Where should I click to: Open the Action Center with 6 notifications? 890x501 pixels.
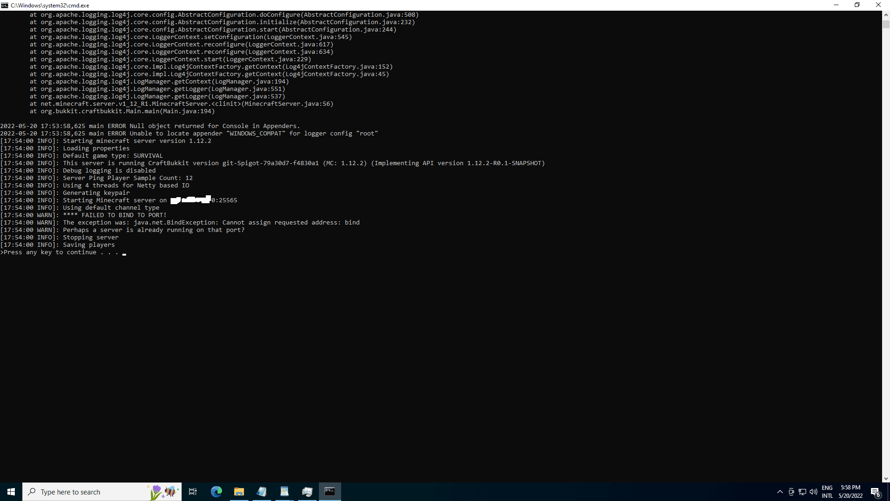point(875,492)
